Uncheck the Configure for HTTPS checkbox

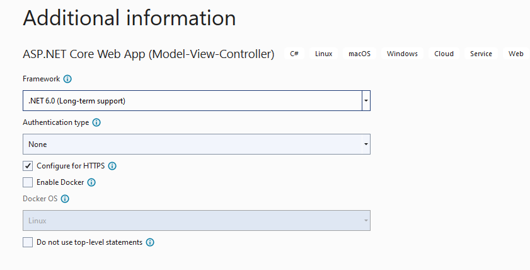[x=28, y=166]
